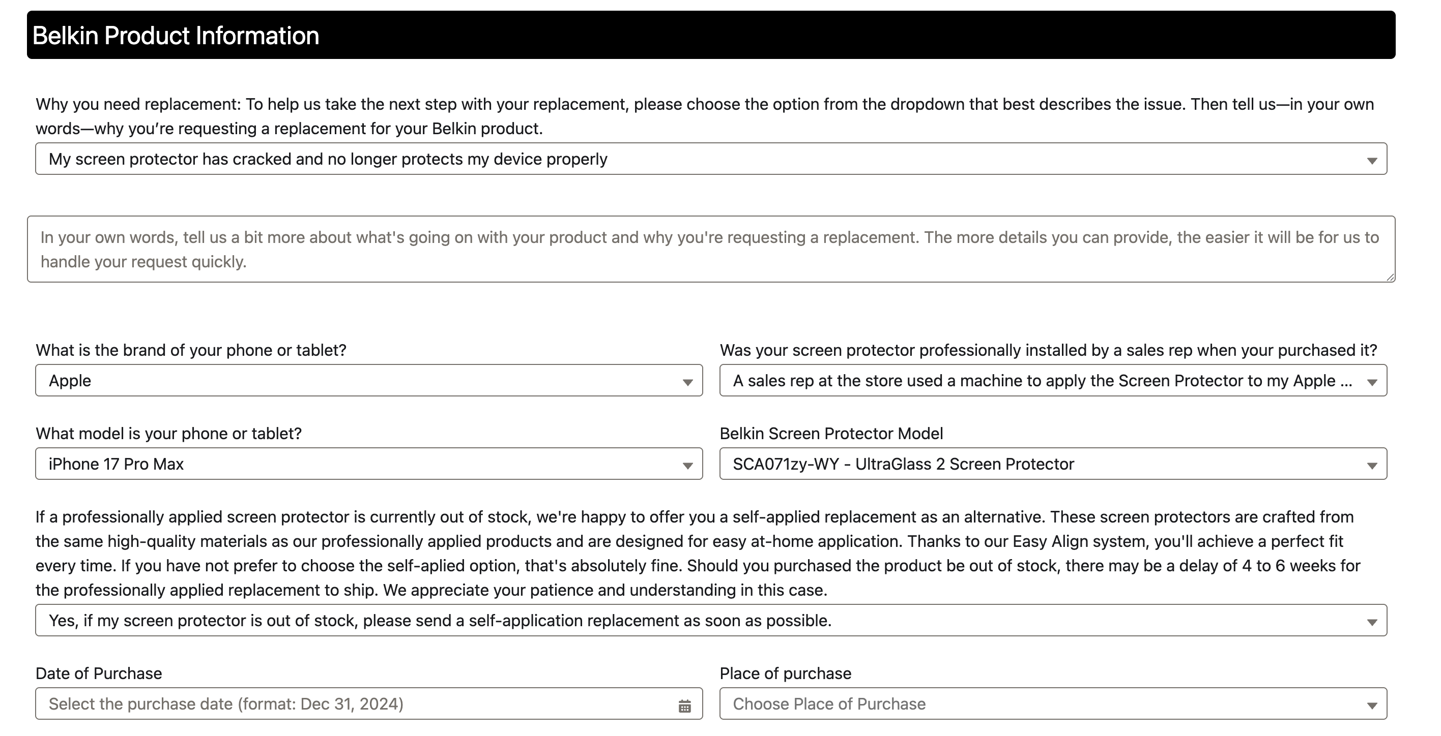The image size is (1441, 736).
Task: Click the 'Belkin Screen Protector Model' label
Action: pos(831,434)
